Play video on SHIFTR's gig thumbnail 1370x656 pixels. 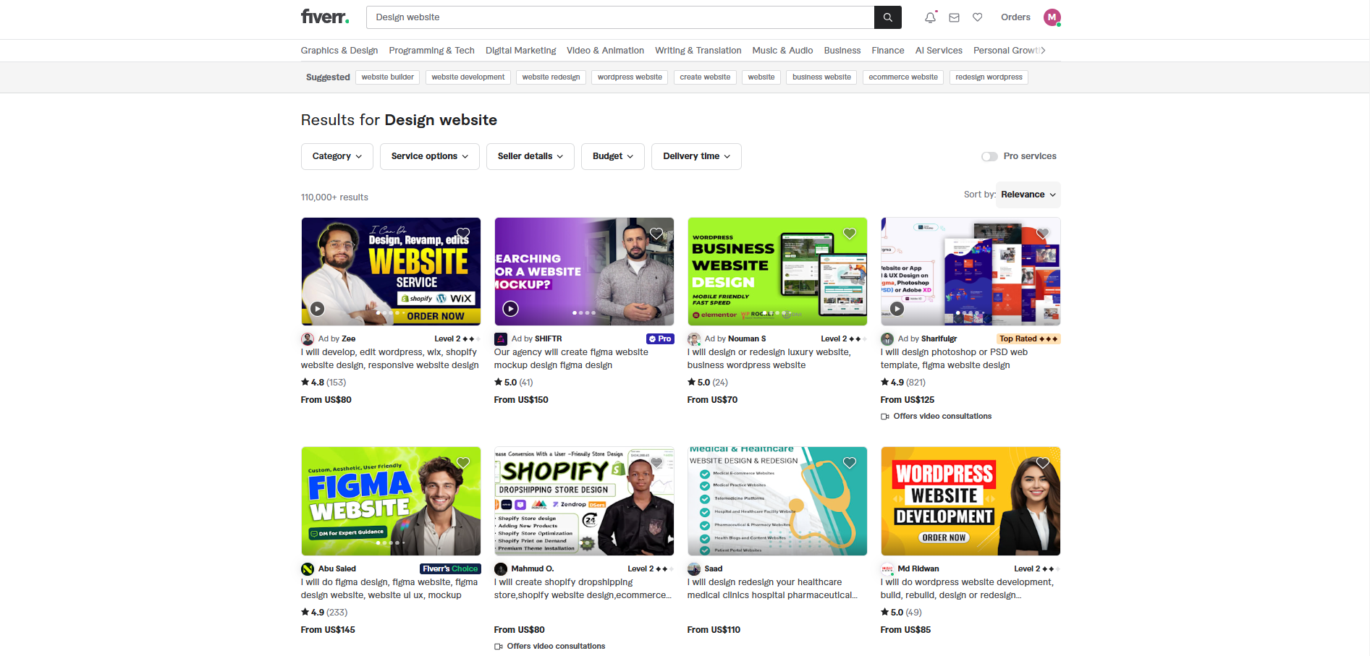pos(510,309)
